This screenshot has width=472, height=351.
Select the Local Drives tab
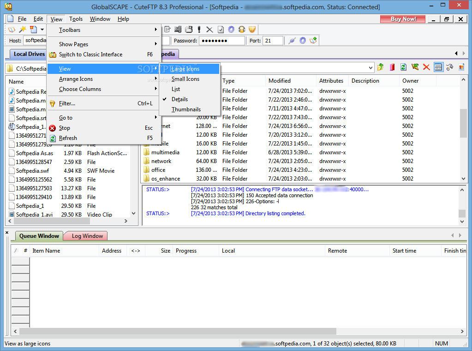[29, 54]
